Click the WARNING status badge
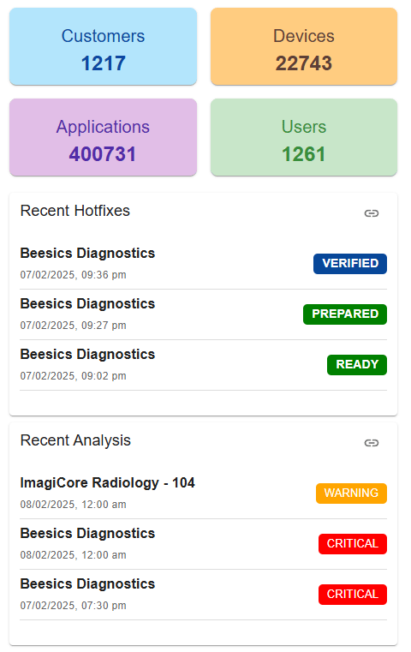 click(351, 493)
